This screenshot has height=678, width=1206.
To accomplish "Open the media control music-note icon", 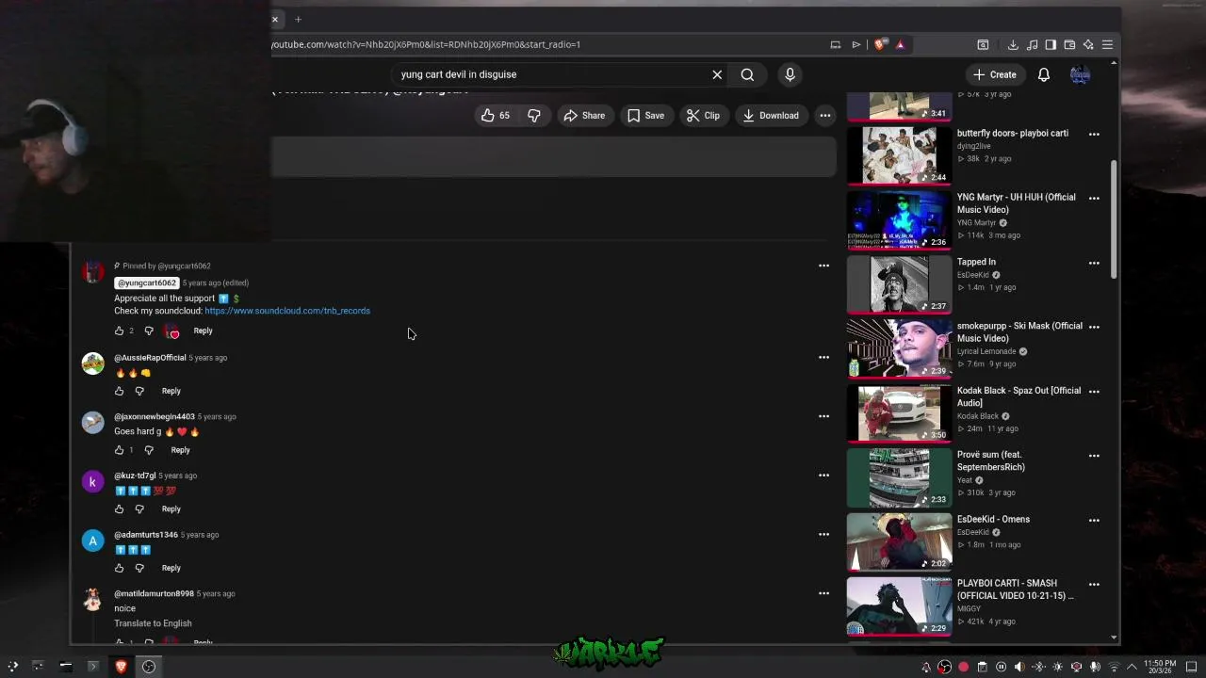I will tap(1032, 44).
